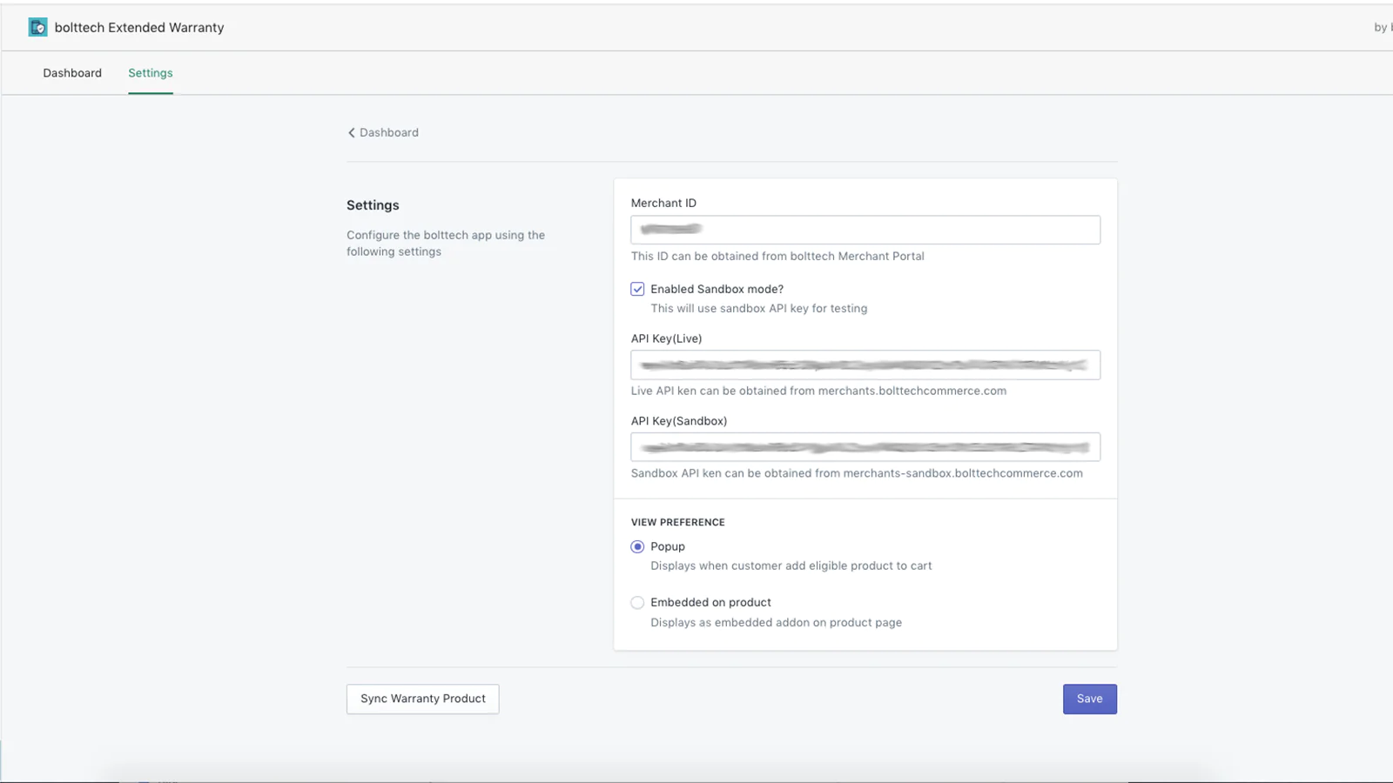Click the API Key(Live) label
This screenshot has width=1393, height=783.
tap(666, 338)
